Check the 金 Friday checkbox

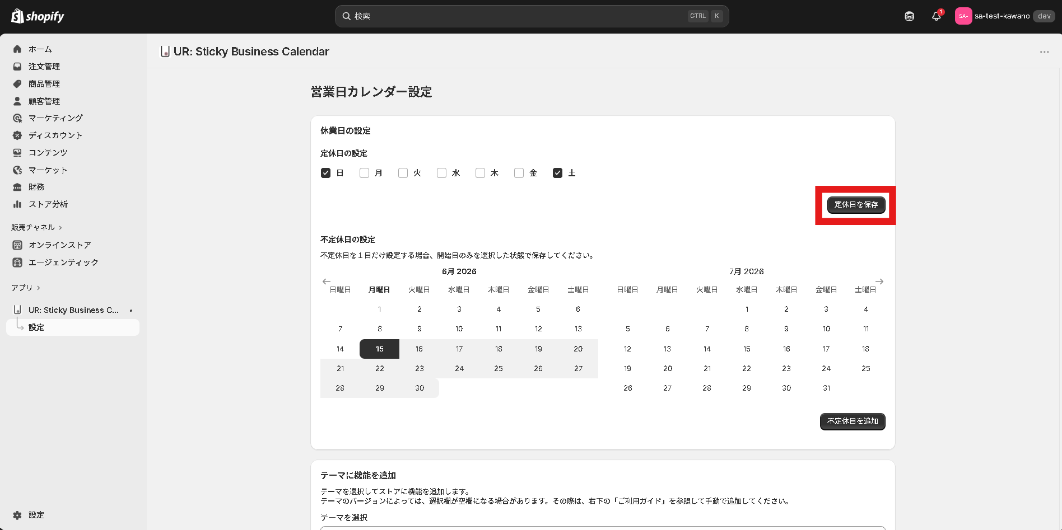tap(519, 173)
